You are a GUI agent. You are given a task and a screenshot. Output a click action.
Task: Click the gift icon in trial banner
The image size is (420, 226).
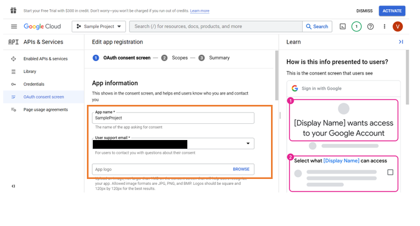point(13,10)
